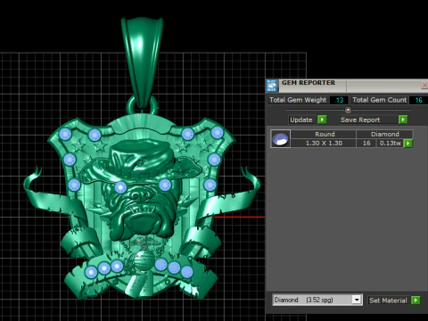Click the Total Gem Count label

(x=380, y=100)
